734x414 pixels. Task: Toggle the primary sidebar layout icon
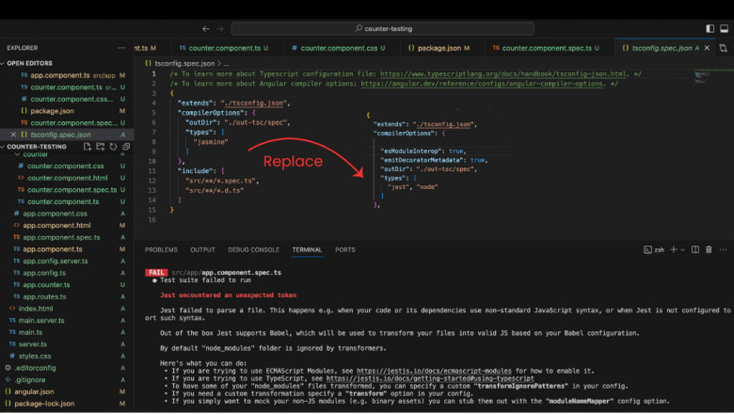pos(710,28)
